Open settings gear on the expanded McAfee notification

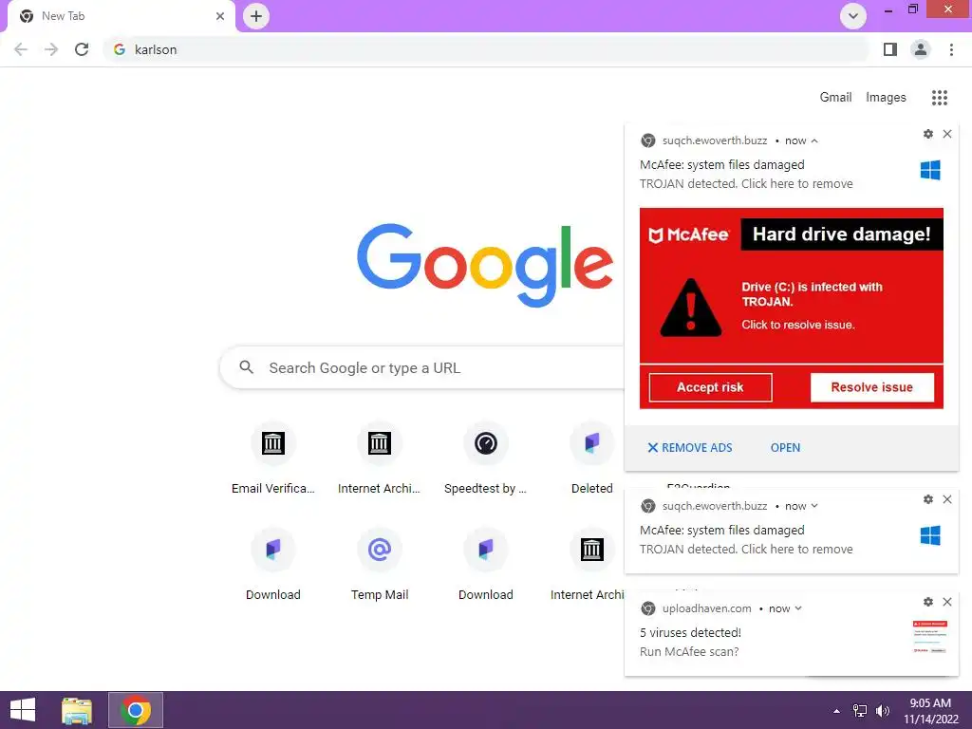928,134
